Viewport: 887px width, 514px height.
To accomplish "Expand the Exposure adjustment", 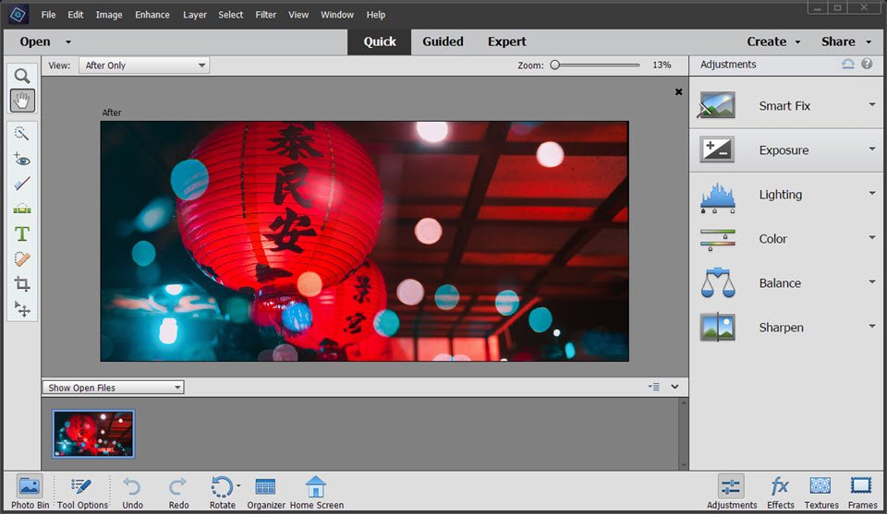I will coord(872,149).
